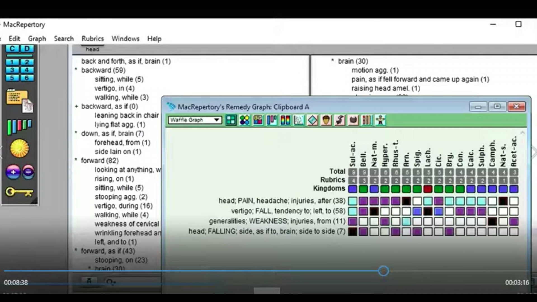Select the 'head' chapter tab
The image size is (537, 302).
pyautogui.click(x=92, y=49)
